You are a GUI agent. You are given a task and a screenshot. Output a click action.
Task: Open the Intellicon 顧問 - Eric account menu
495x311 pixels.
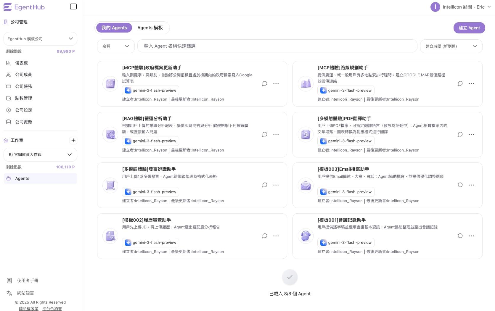pos(461,7)
